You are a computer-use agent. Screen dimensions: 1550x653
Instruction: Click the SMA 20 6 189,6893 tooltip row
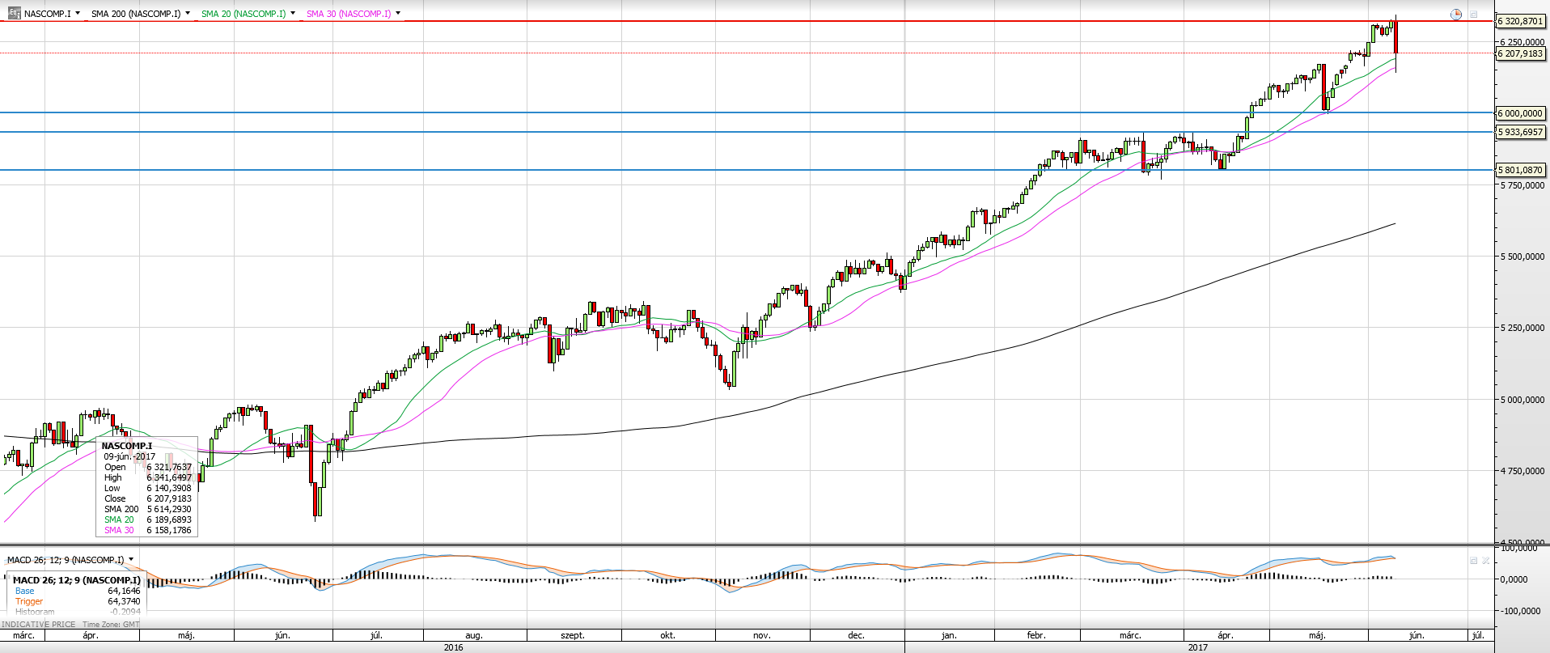[x=148, y=519]
